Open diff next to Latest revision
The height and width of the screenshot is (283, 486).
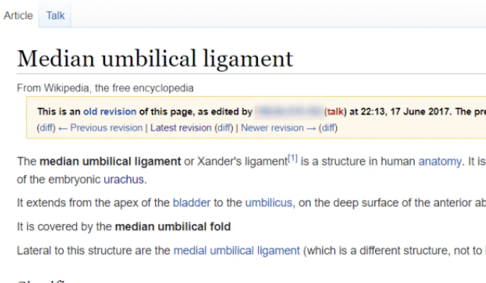click(224, 127)
